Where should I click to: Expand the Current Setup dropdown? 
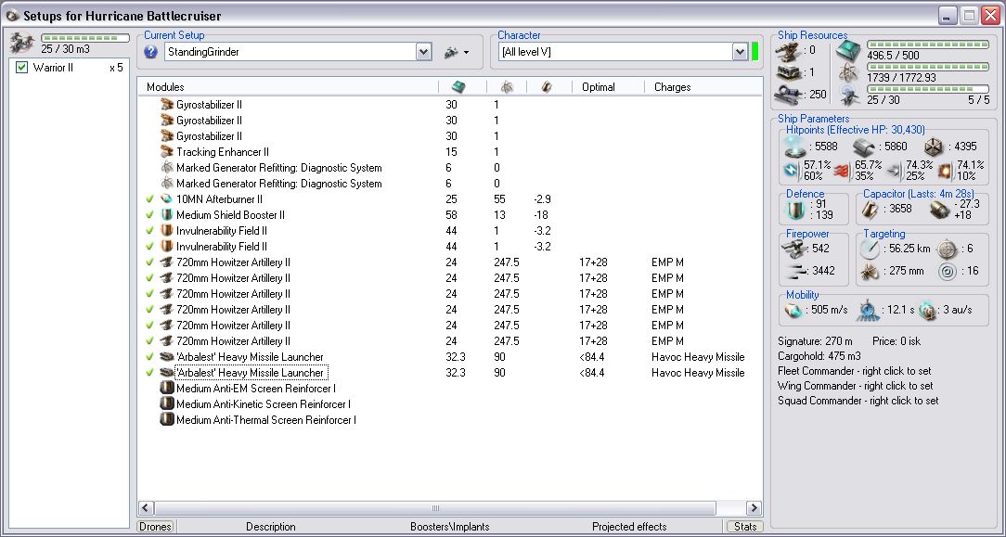click(423, 52)
